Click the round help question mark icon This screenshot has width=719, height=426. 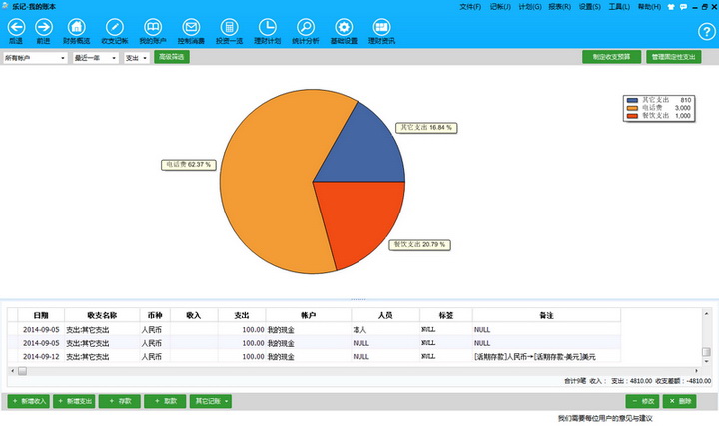(x=707, y=32)
